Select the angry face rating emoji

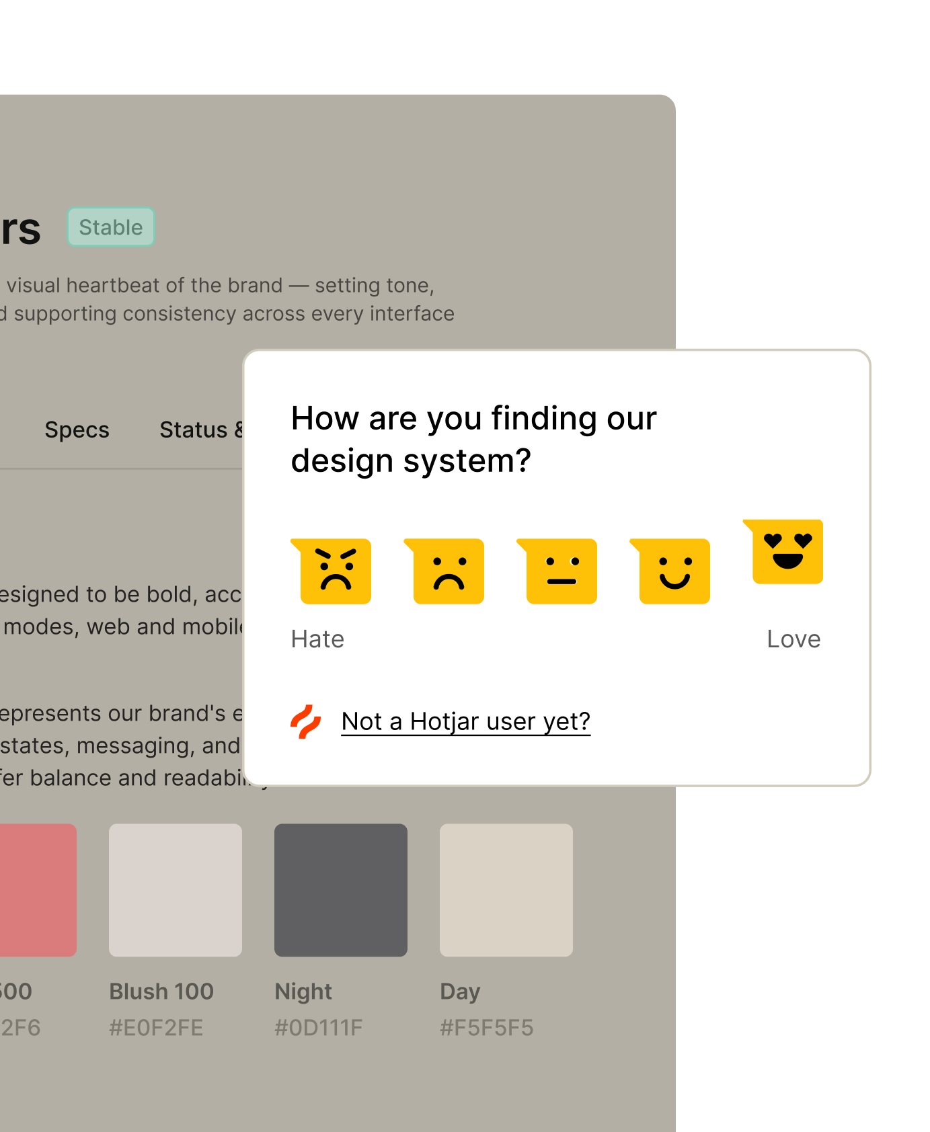point(334,571)
